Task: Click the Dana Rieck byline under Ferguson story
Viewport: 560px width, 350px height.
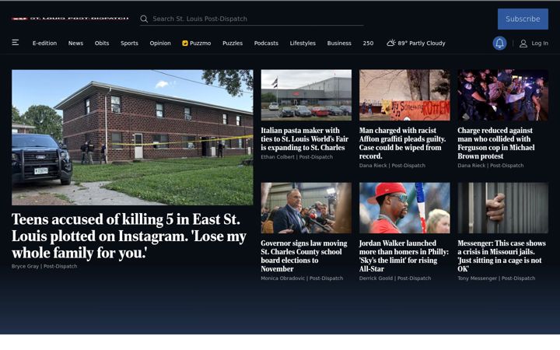Action: click(x=471, y=166)
